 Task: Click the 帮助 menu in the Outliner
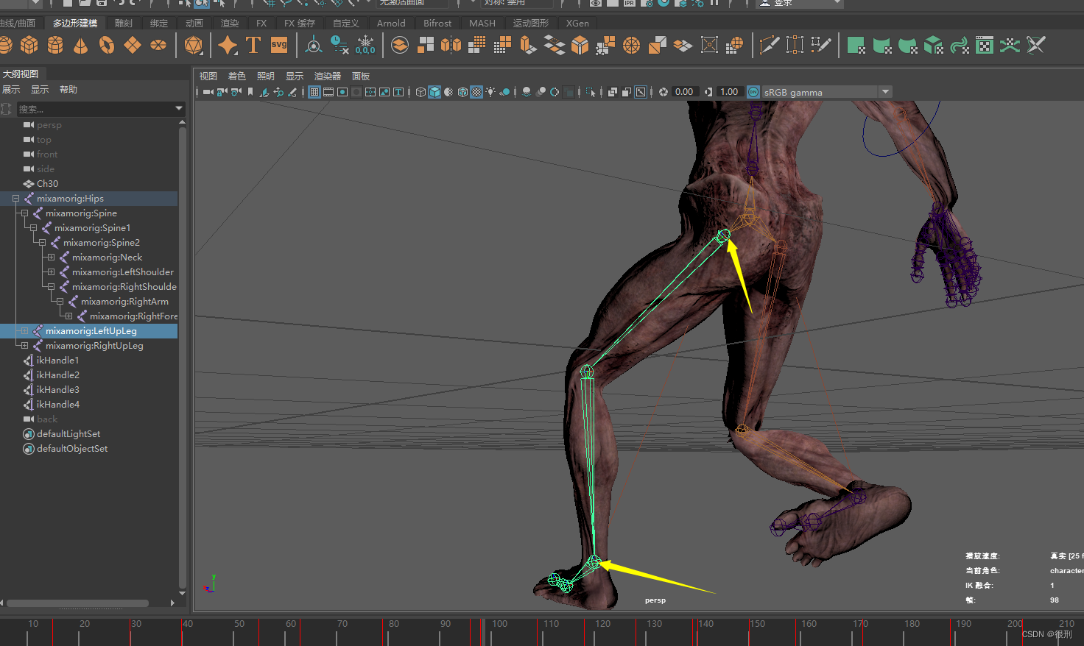[x=68, y=89]
